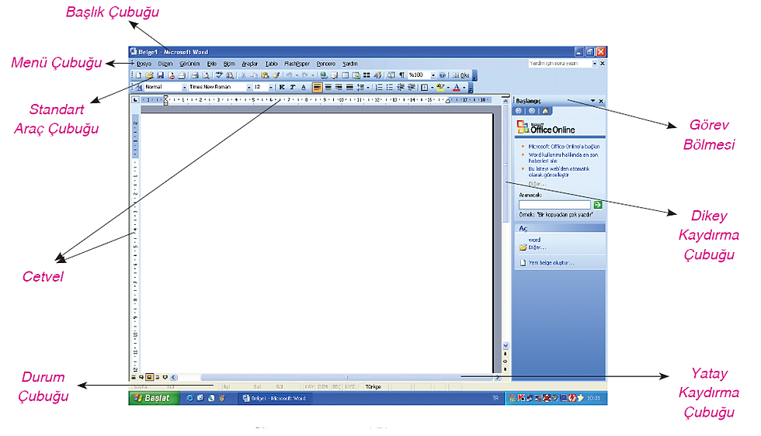Open the Tablo menu
Image resolution: width=761 pixels, height=436 pixels.
[271, 64]
